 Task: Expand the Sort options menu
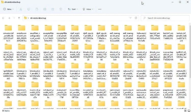(x=73, y=9)
